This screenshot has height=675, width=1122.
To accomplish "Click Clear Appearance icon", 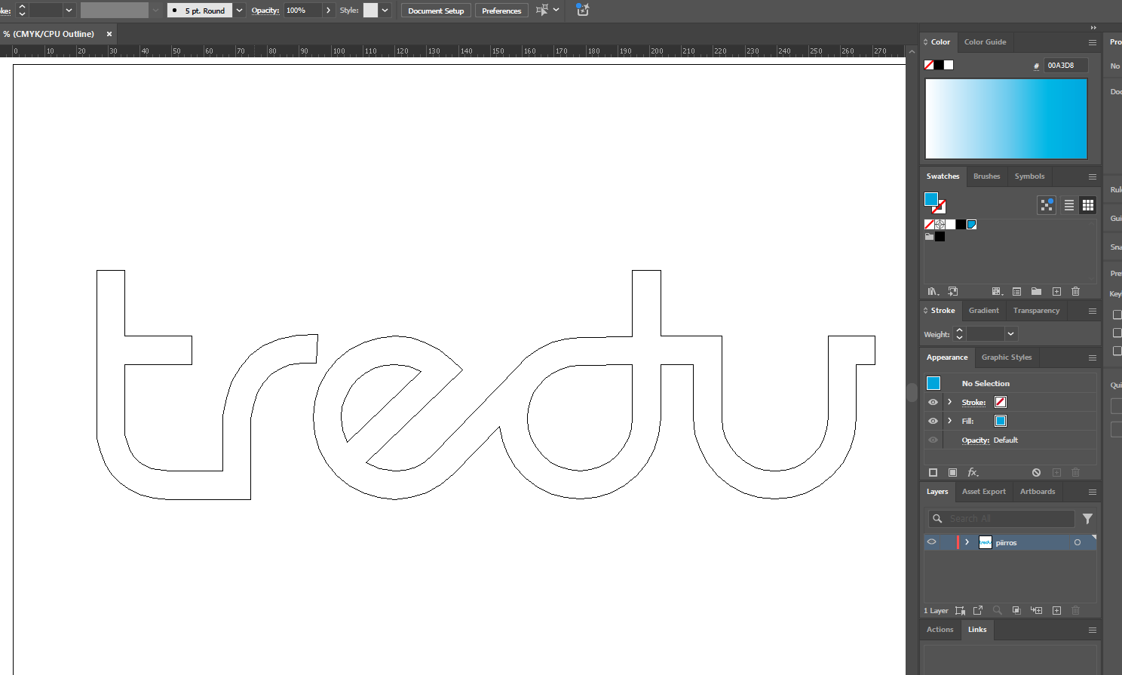I will tap(1037, 472).
